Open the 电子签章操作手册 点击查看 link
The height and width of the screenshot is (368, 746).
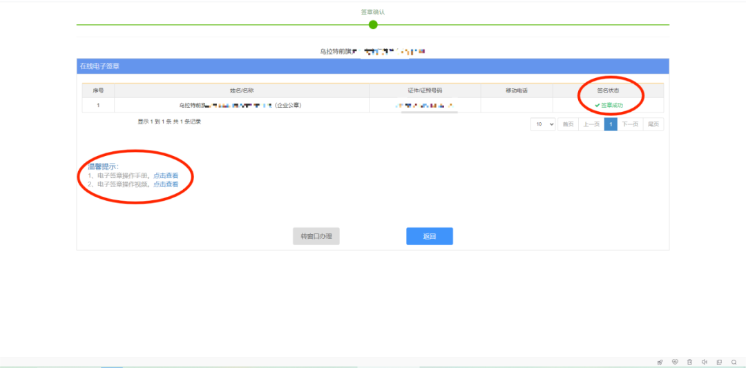tap(166, 175)
